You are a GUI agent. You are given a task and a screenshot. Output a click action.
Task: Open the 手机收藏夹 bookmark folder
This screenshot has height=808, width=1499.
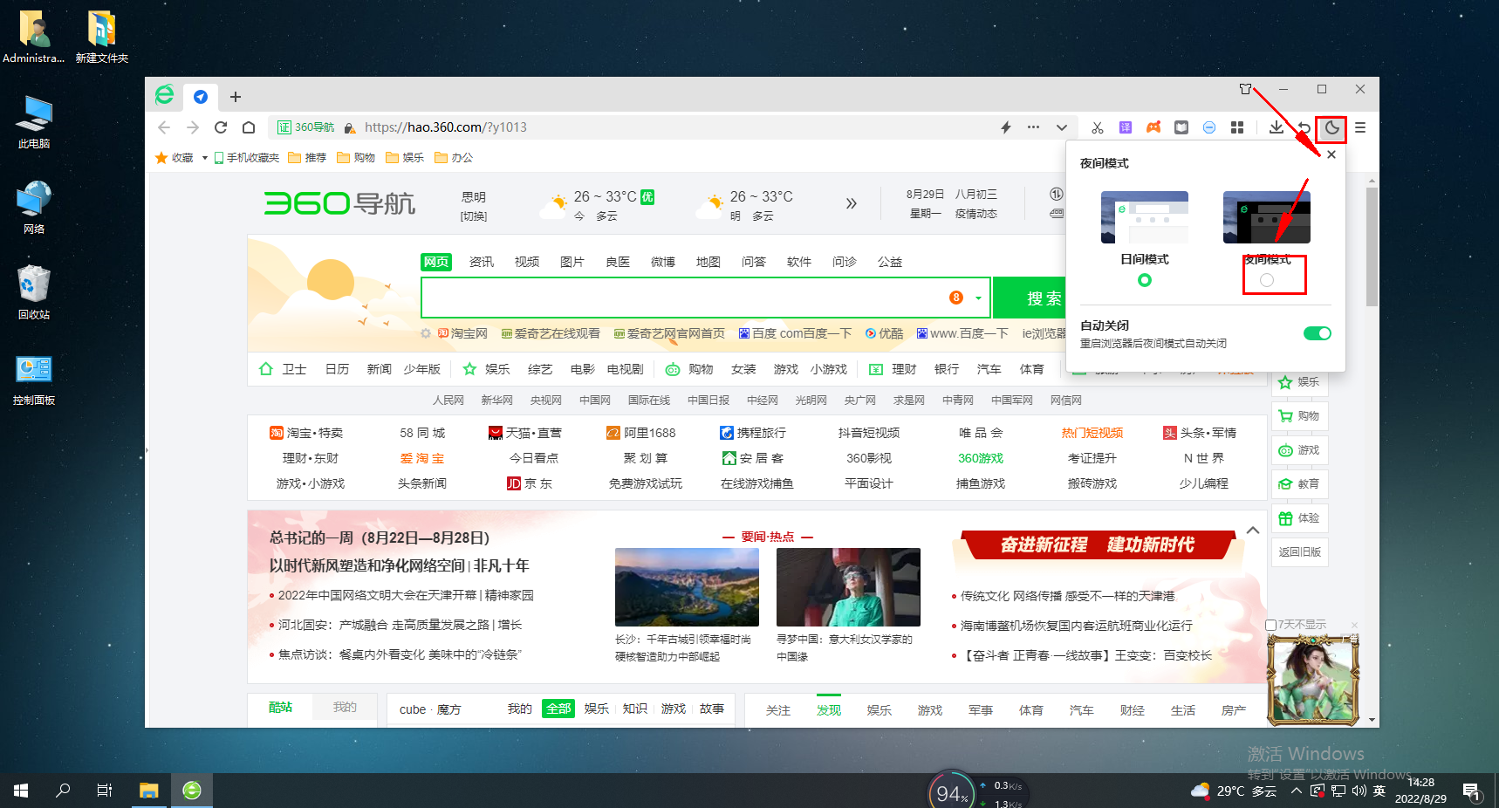(x=247, y=158)
